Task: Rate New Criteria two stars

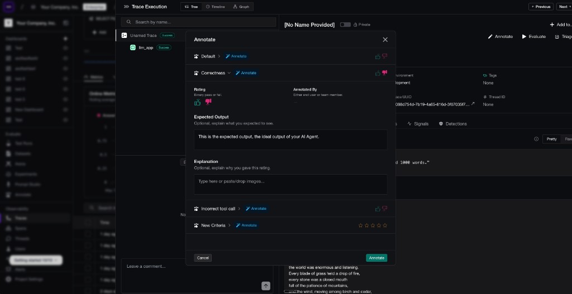Action: coord(366,225)
